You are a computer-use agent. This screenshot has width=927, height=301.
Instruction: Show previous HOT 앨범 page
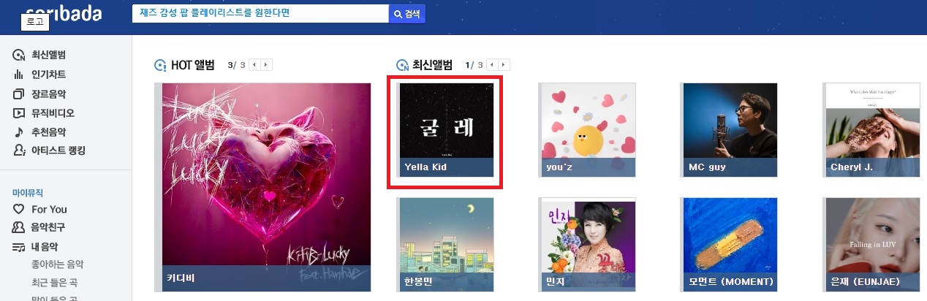(x=254, y=65)
